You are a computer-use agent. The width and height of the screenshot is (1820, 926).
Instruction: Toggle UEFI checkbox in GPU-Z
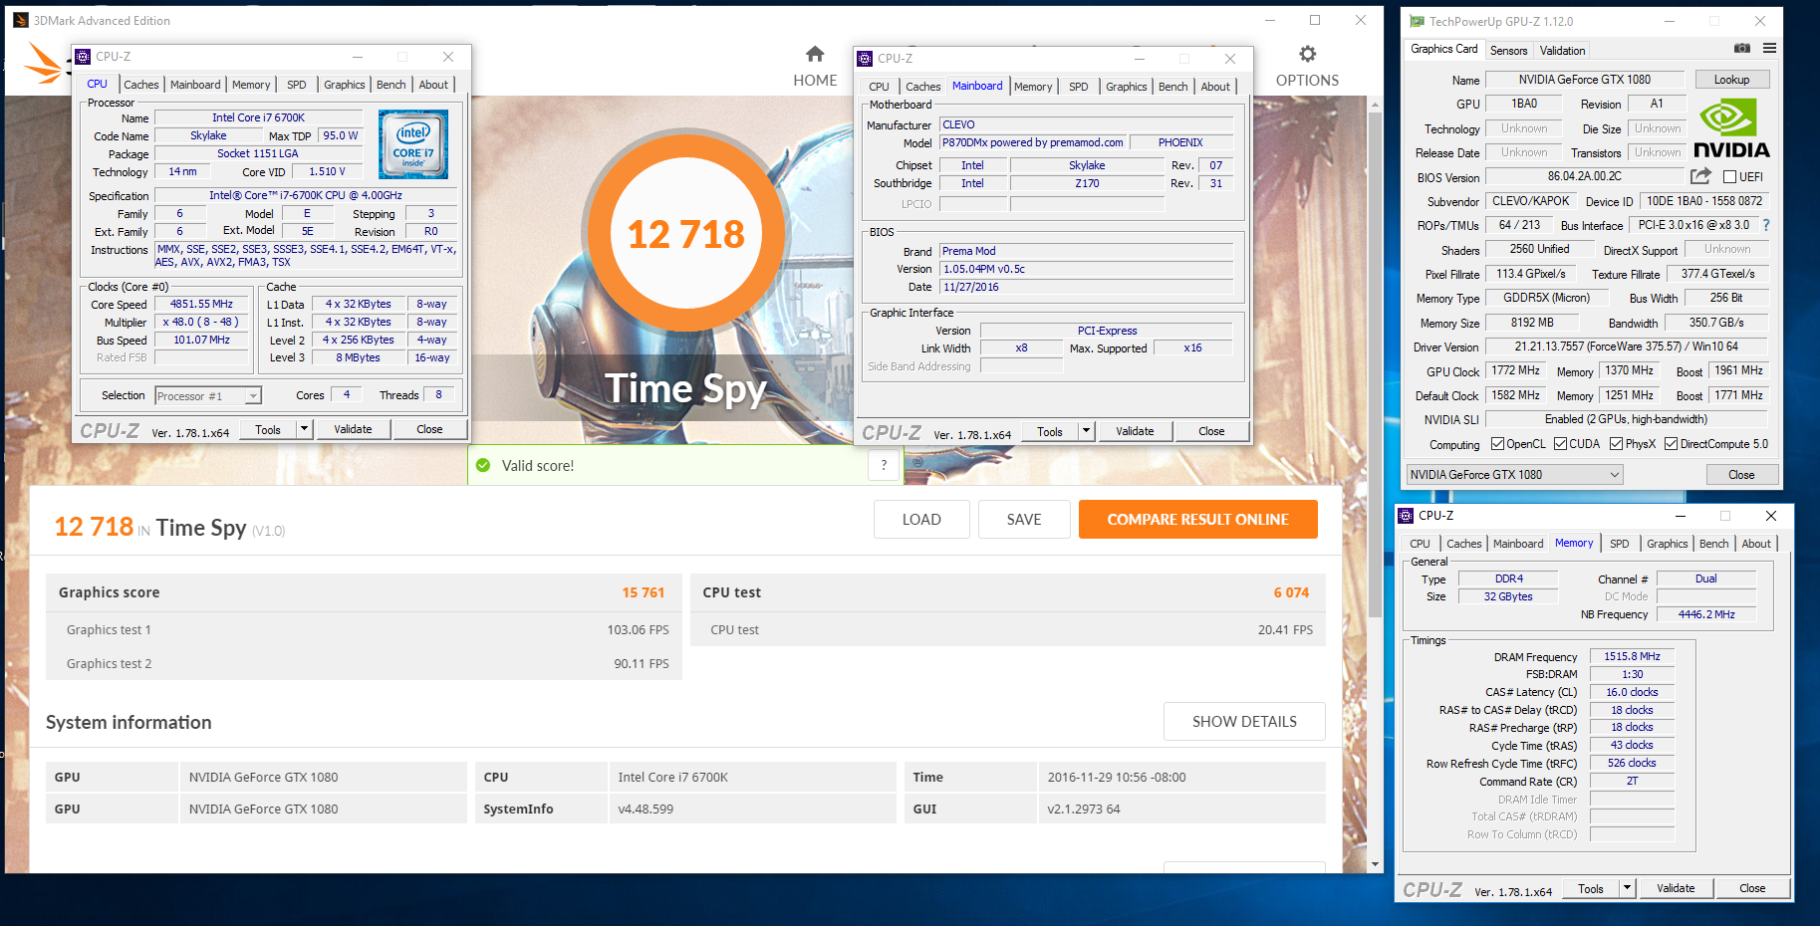(1729, 177)
